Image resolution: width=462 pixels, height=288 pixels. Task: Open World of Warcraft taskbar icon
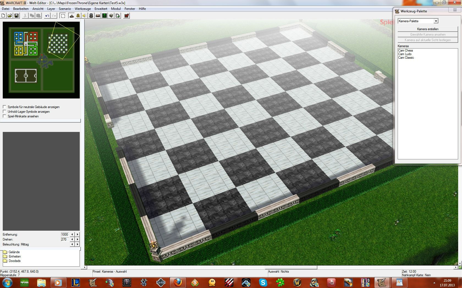tap(297, 282)
